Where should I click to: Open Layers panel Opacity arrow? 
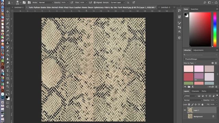point(217,100)
